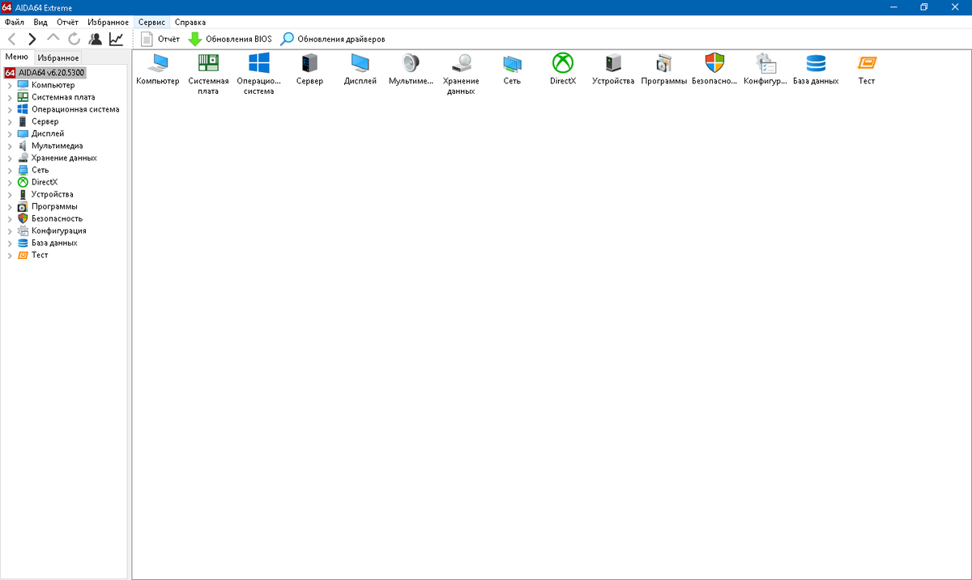The height and width of the screenshot is (580, 972).
Task: Expand the Хранение данных tree node arrow
Action: click(x=10, y=158)
